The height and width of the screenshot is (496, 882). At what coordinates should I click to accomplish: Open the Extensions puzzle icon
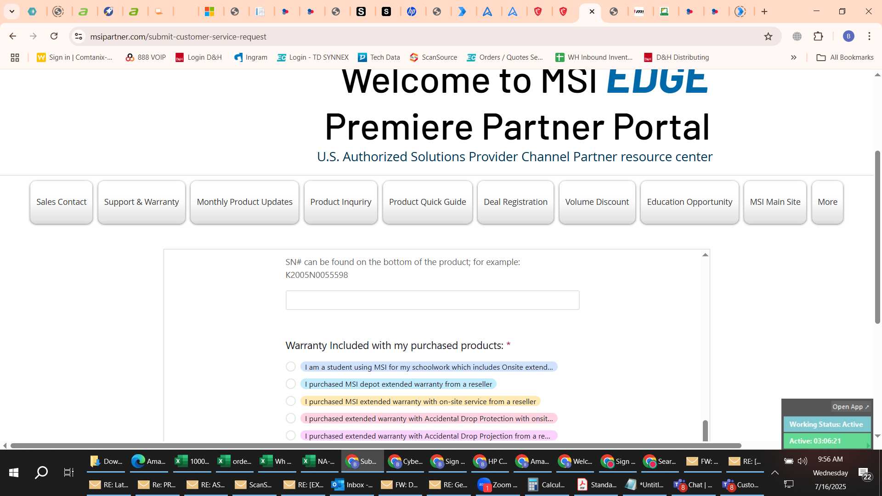(x=818, y=36)
